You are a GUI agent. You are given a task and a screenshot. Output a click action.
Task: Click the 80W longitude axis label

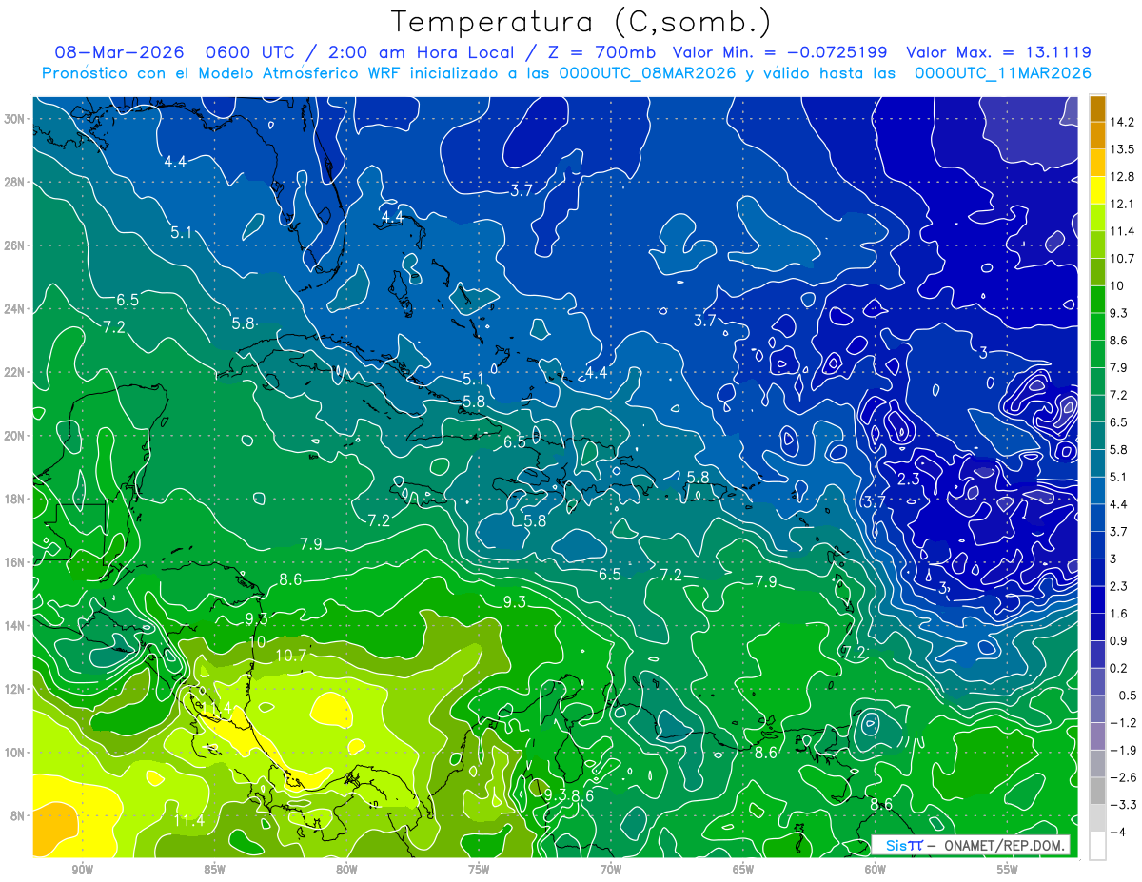point(346,870)
